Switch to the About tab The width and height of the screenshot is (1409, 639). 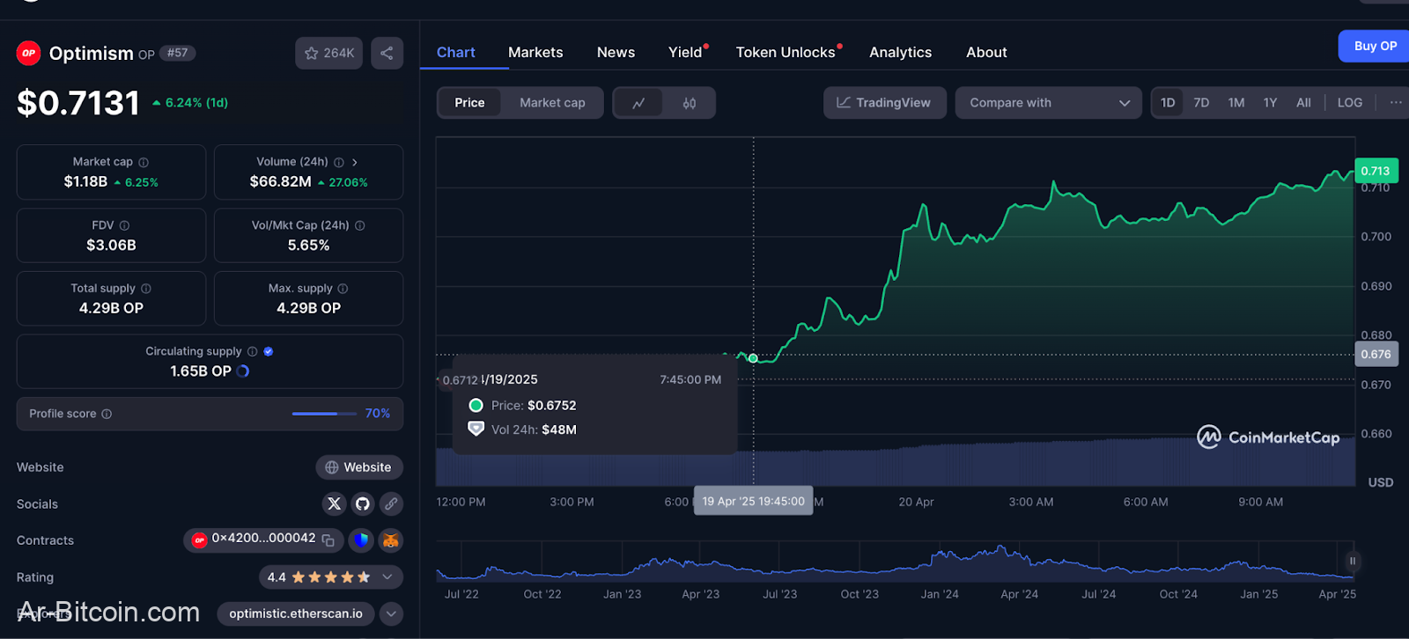[x=986, y=53]
